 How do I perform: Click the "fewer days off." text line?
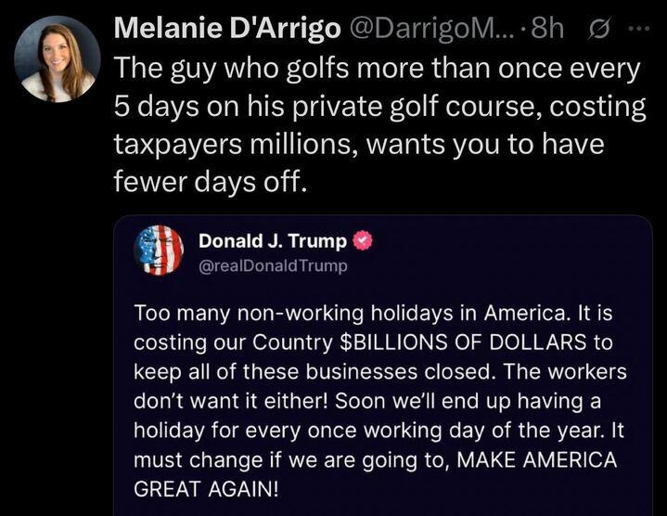(209, 181)
